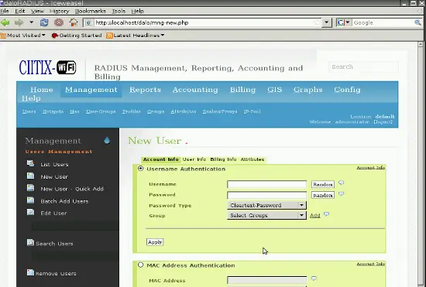
Task: Click the water drop icon beside Management
Action: pyautogui.click(x=107, y=140)
